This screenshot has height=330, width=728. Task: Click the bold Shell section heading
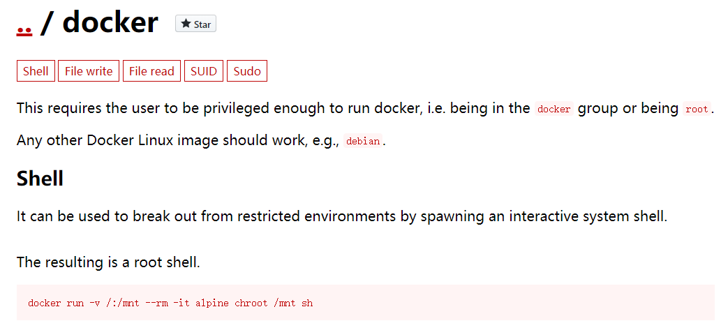pyautogui.click(x=40, y=179)
